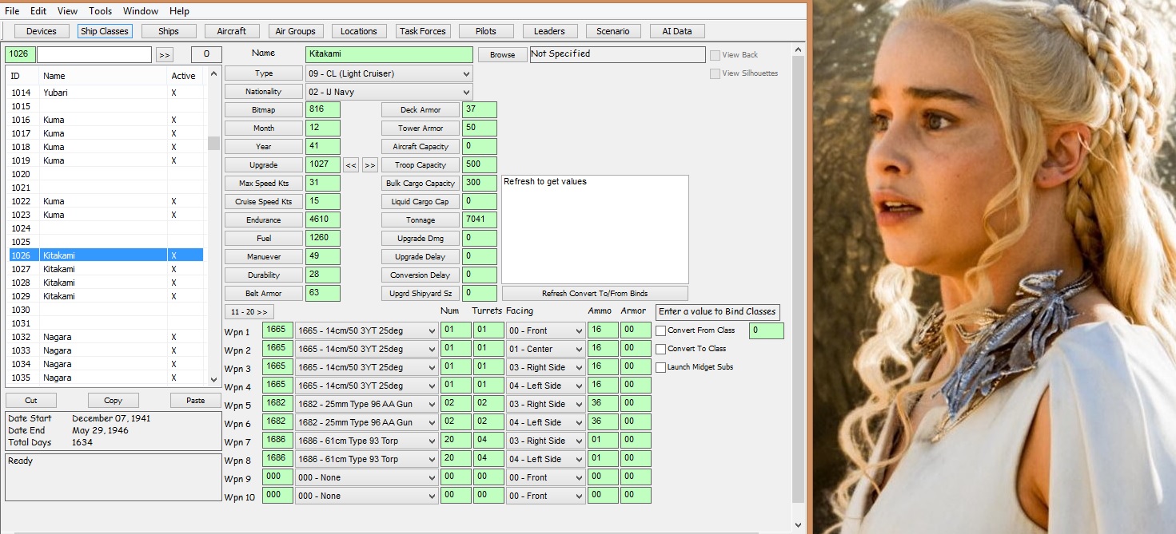This screenshot has height=534, width=1176.
Task: Click the Tonnage label button
Action: coord(421,220)
